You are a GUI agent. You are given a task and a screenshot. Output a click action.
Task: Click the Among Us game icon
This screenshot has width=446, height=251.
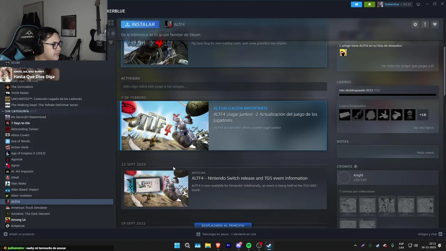[x=8, y=220]
